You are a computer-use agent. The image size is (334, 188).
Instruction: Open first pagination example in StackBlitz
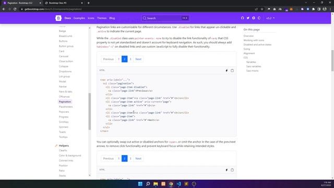[226, 70]
